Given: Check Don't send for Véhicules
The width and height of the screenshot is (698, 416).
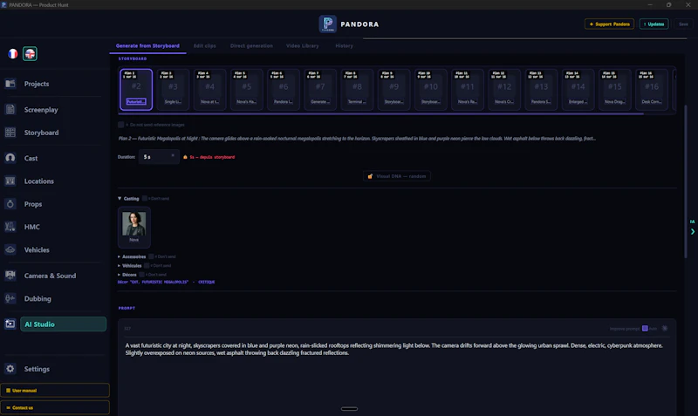Looking at the screenshot, I should point(147,266).
